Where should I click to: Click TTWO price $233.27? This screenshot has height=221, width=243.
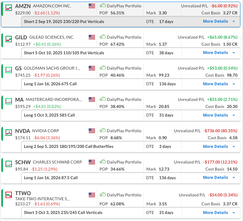[x=23, y=204]
